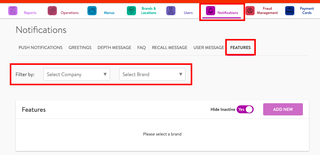Screen dimensions: 320x155
Task: Click the Notifications bell icon
Action: [x=210, y=11]
